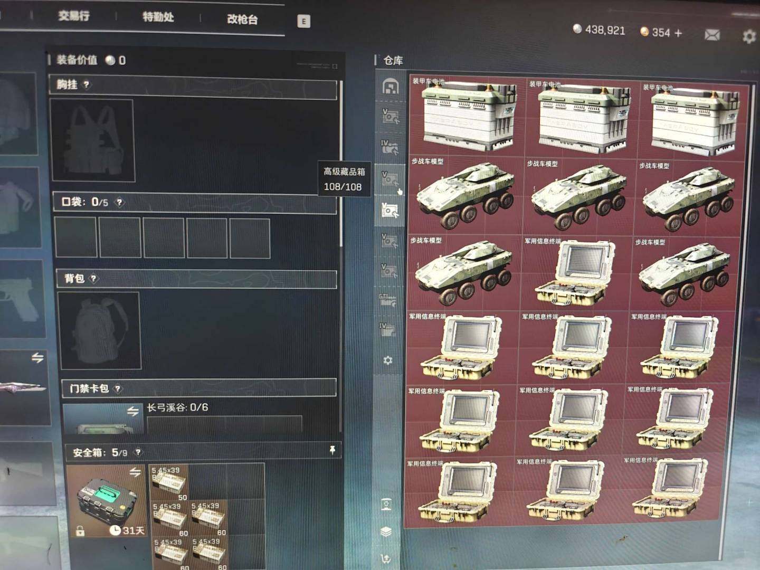This screenshot has width=760, height=570.
Task: Click the 354 gold currency balance
Action: pyautogui.click(x=655, y=32)
